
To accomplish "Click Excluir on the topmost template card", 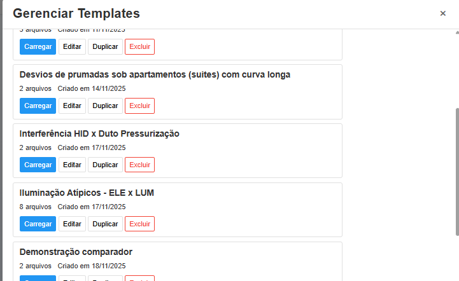I will [139, 46].
